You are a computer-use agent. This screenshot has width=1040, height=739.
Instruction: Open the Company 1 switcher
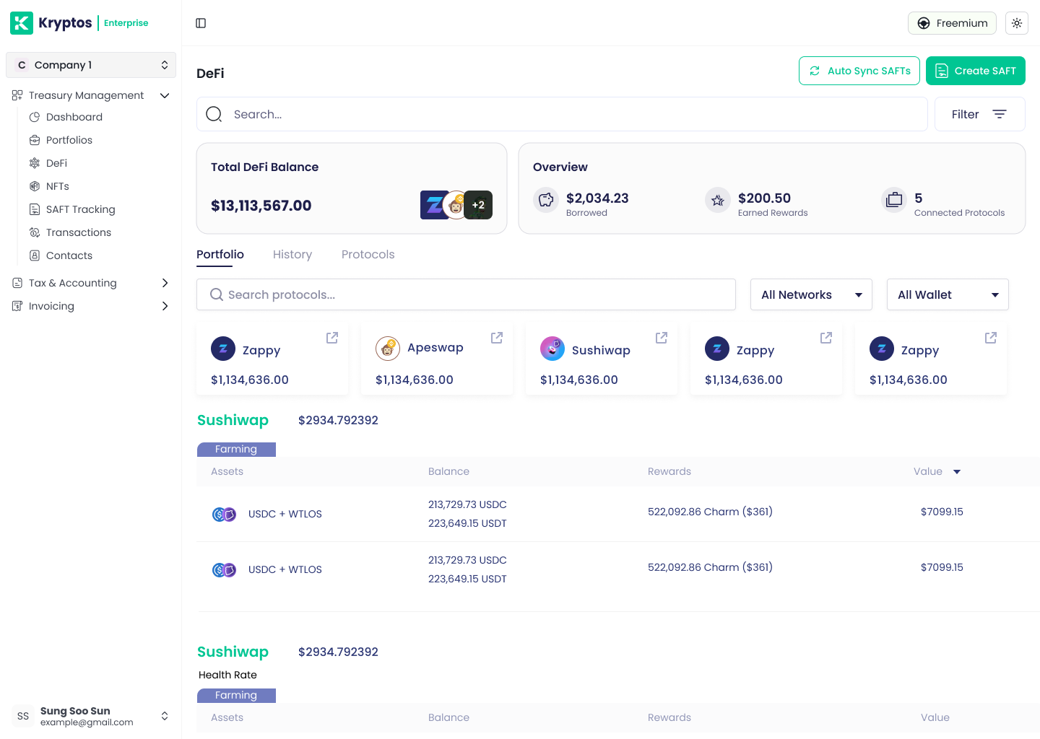[91, 65]
